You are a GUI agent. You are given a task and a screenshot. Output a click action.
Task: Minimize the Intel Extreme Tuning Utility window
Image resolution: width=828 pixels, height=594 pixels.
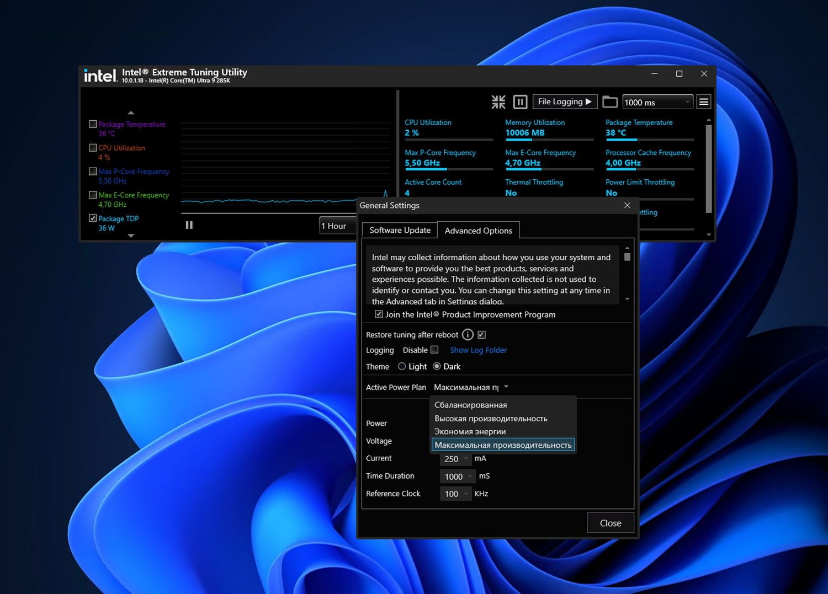(x=654, y=73)
